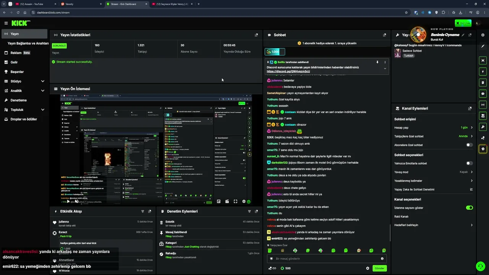The width and height of the screenshot is (489, 275).
Task: Open a new browser tab
Action: [x=199, y=4]
